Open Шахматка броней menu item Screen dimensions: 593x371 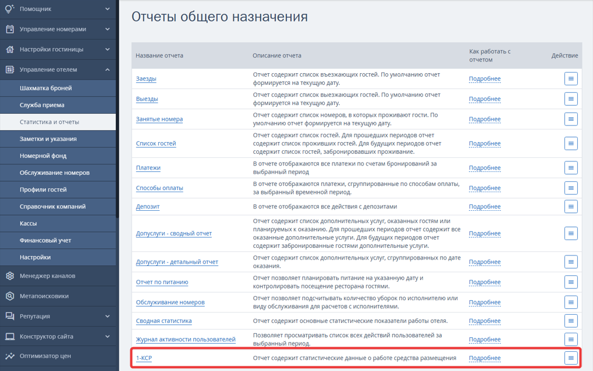pyautogui.click(x=58, y=88)
